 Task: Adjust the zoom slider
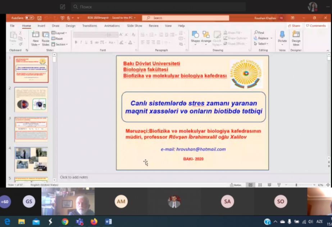(296, 185)
